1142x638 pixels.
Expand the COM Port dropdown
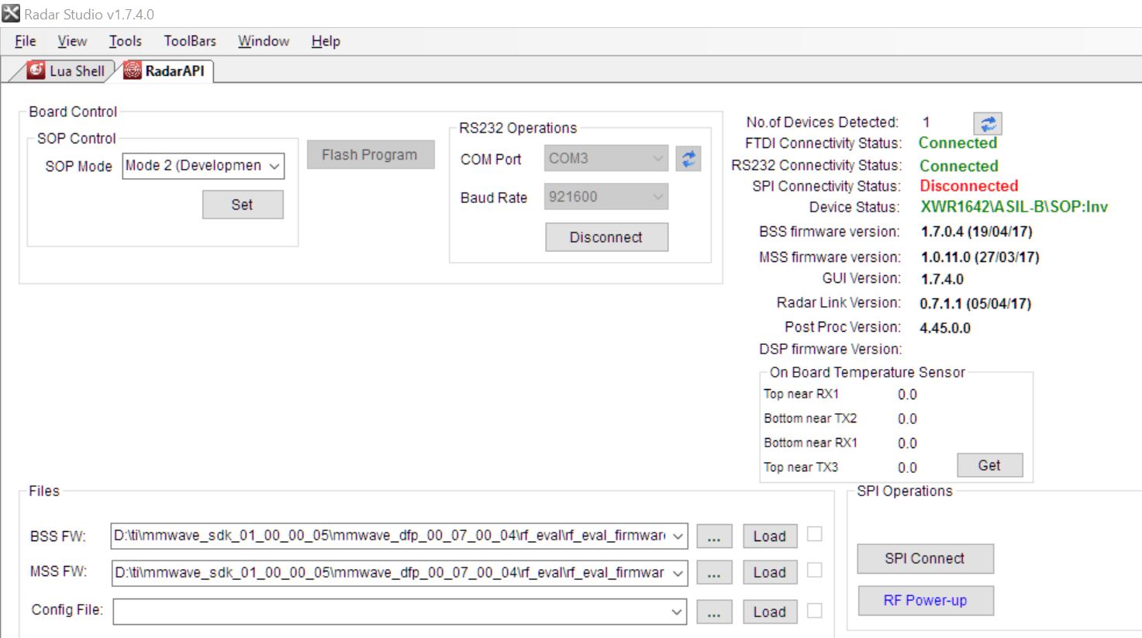(x=657, y=158)
